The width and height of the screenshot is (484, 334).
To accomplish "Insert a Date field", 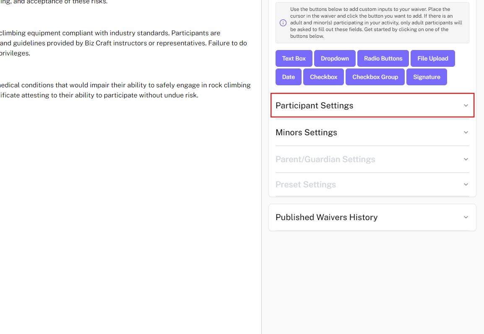I will point(288,77).
